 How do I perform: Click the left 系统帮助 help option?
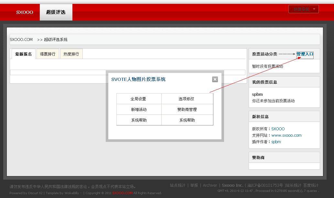click(x=139, y=120)
